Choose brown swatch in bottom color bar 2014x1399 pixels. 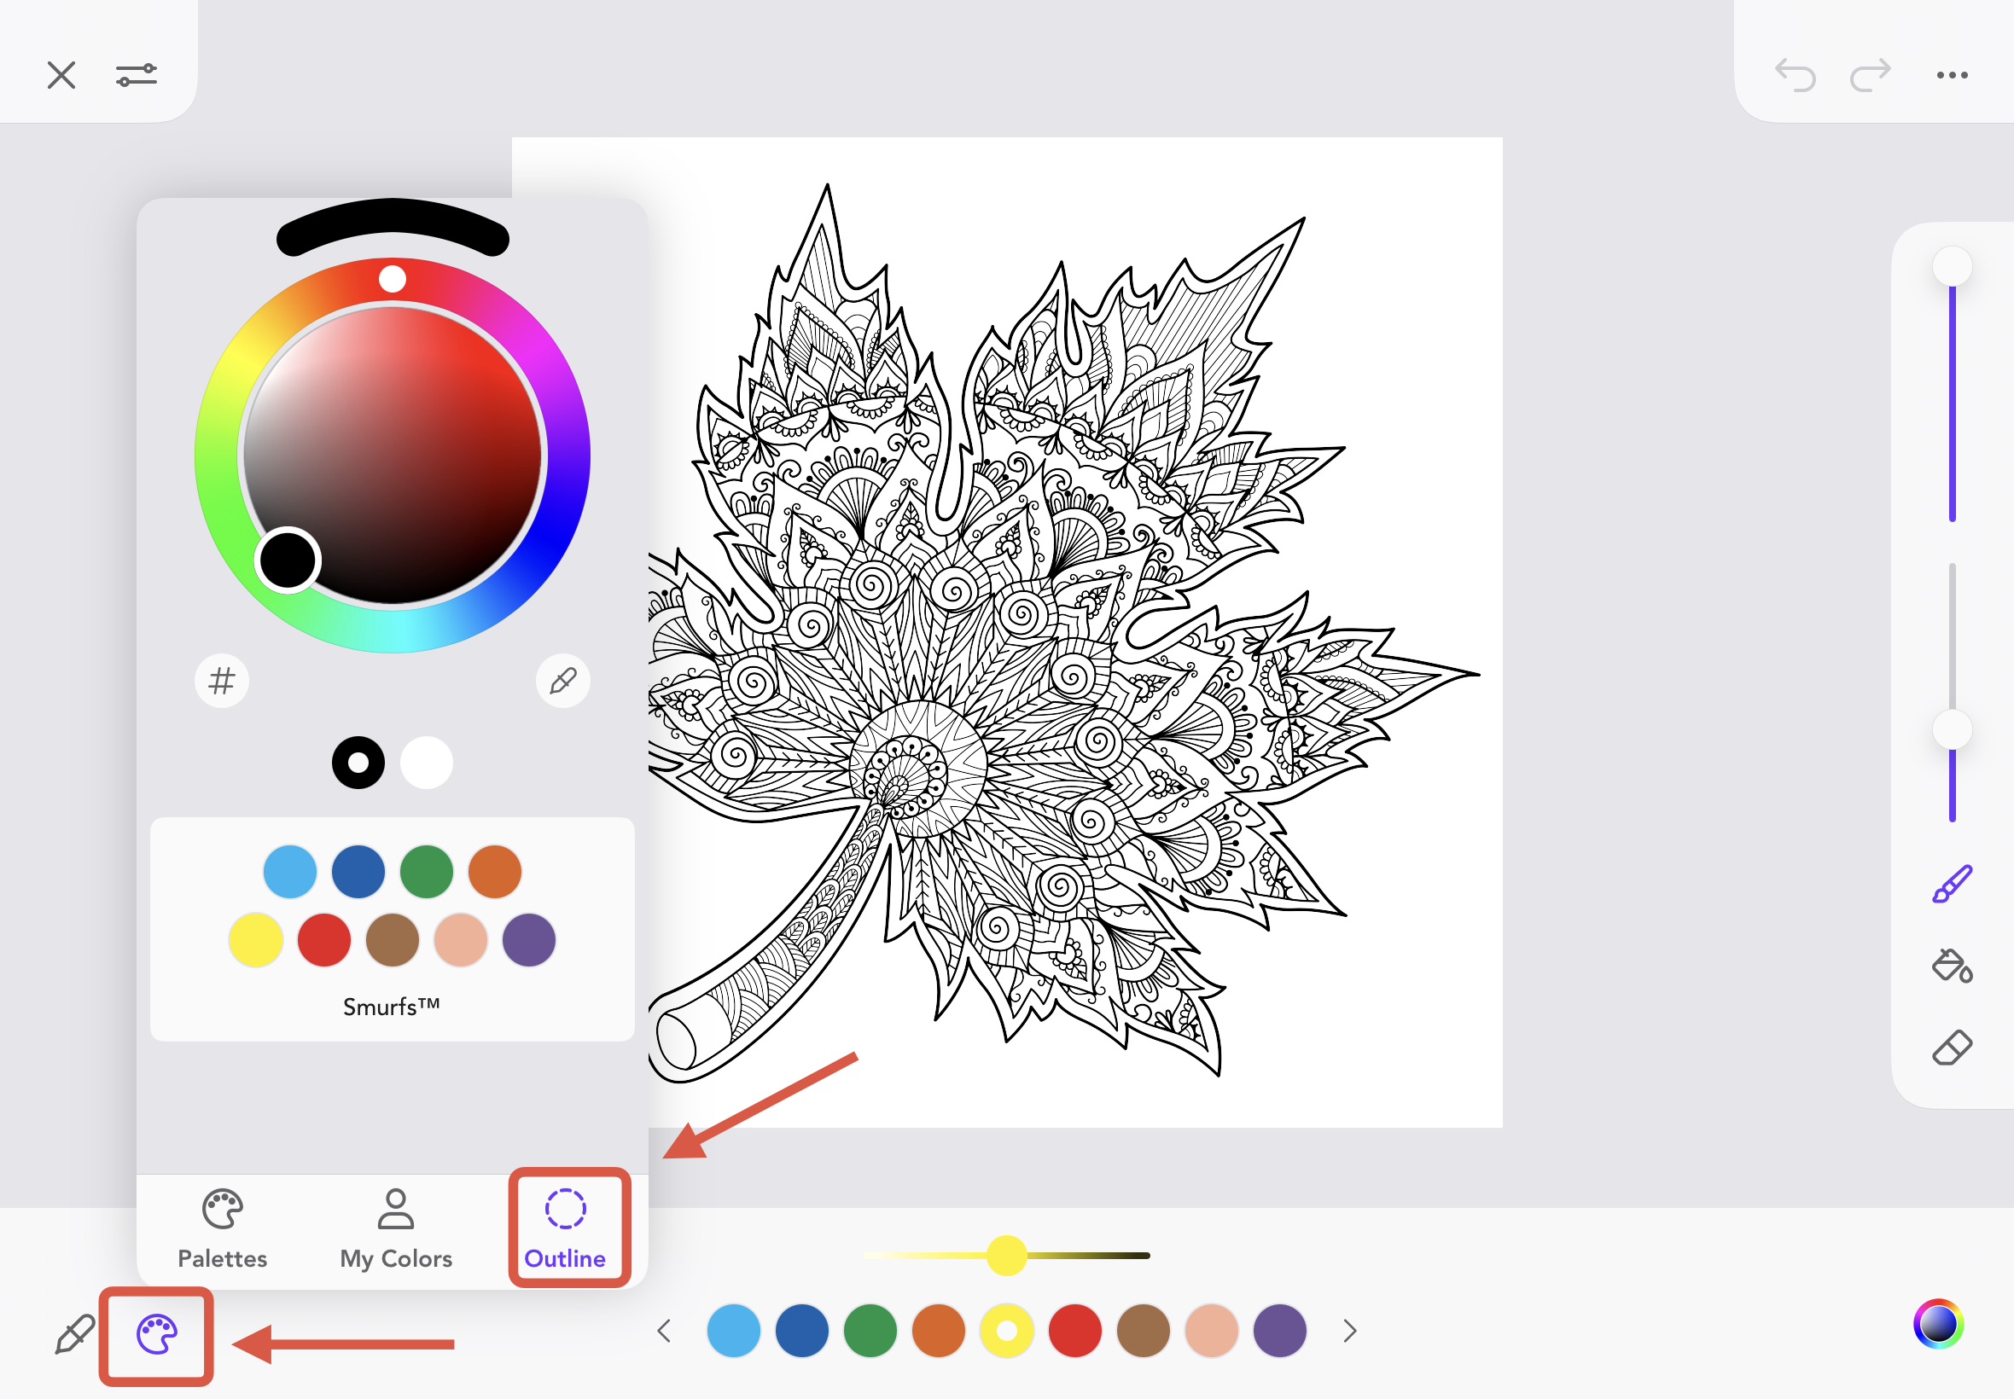[1144, 1331]
